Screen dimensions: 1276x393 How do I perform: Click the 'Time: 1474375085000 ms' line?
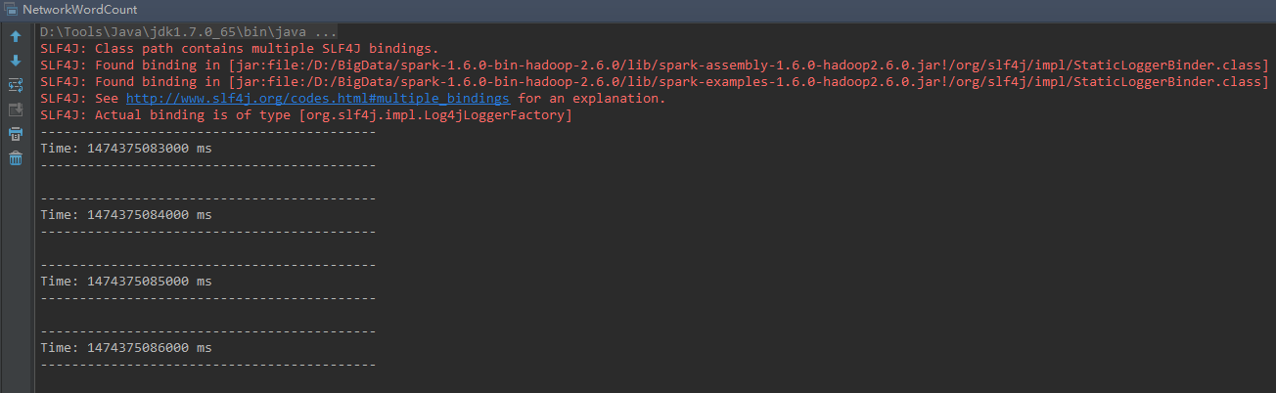[x=126, y=282]
